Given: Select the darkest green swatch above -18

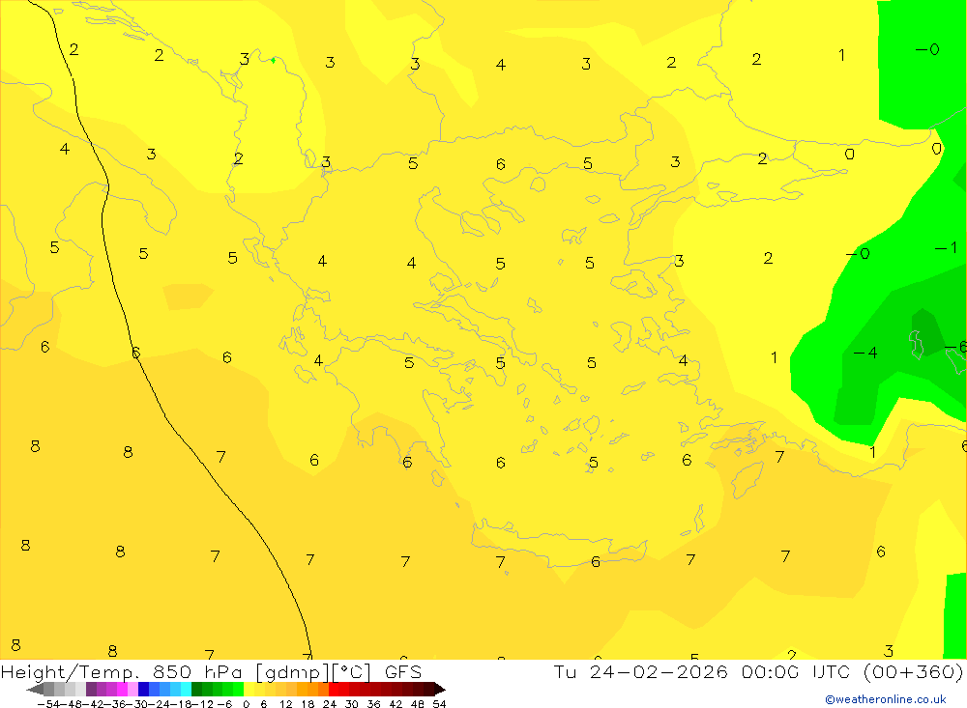Looking at the screenshot, I should click(196, 689).
